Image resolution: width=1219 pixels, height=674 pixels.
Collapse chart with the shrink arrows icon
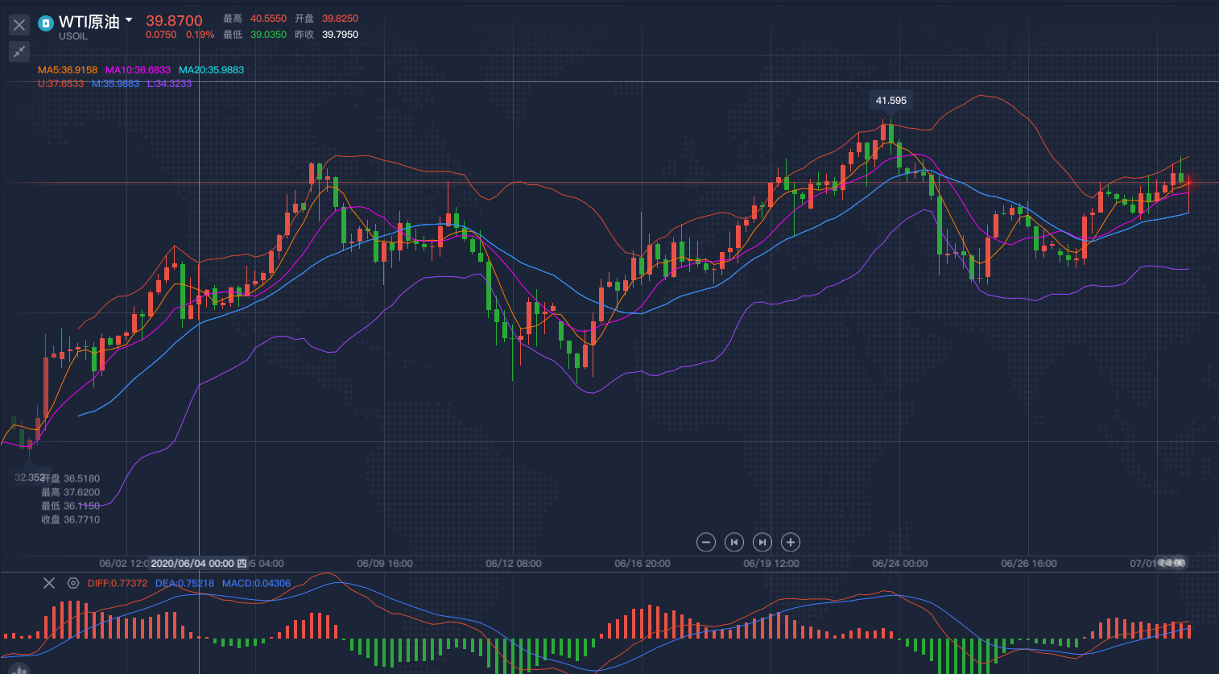(19, 52)
